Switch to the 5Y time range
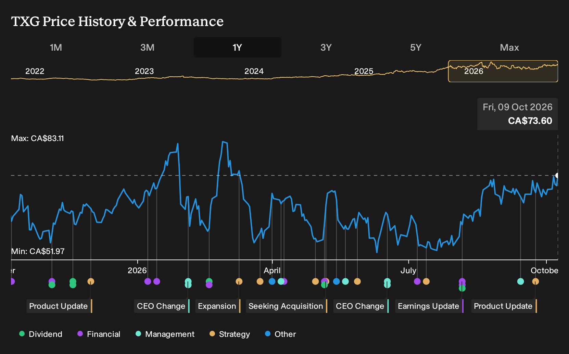Image resolution: width=569 pixels, height=354 pixels. click(416, 47)
